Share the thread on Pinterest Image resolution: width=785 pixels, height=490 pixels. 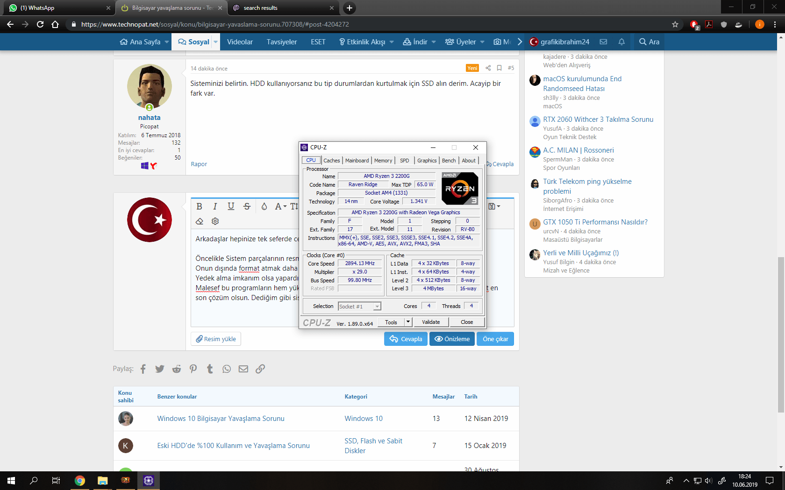click(x=193, y=369)
